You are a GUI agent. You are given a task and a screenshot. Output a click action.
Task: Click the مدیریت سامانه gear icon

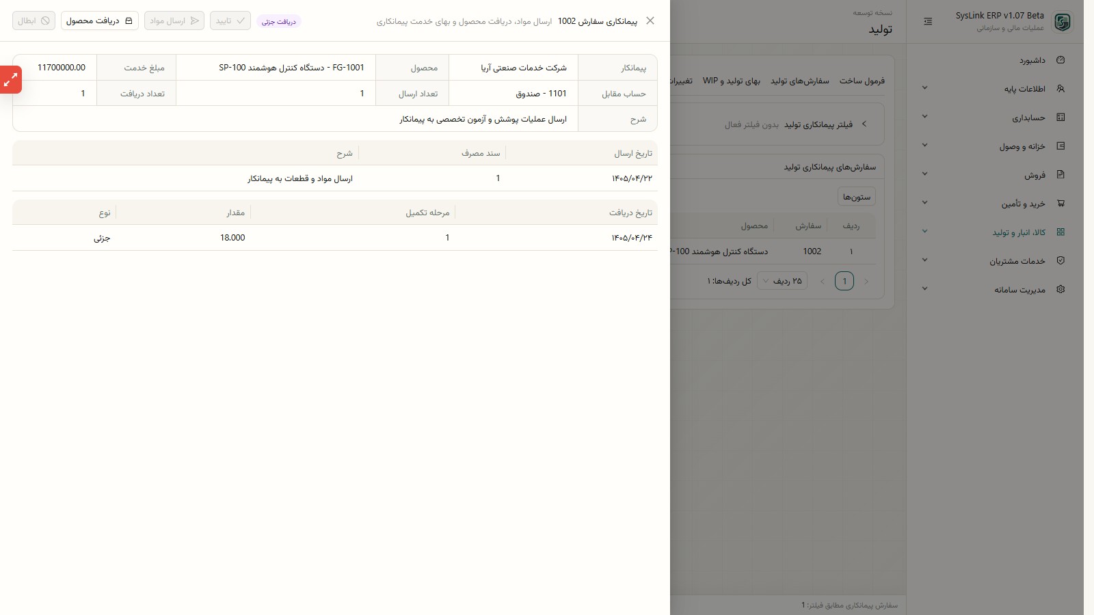(x=1060, y=290)
